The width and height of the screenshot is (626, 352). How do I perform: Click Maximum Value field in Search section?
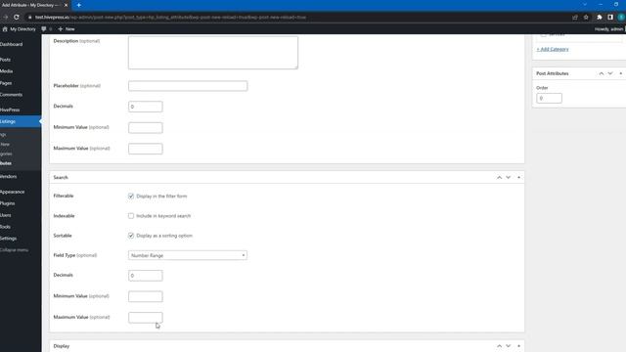(146, 318)
